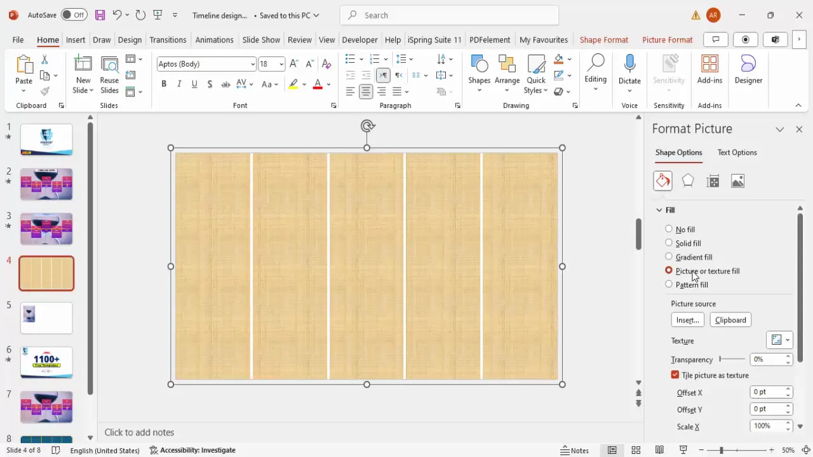This screenshot has height=457, width=813.
Task: Open Size & Properties tab icon
Action: click(x=713, y=182)
